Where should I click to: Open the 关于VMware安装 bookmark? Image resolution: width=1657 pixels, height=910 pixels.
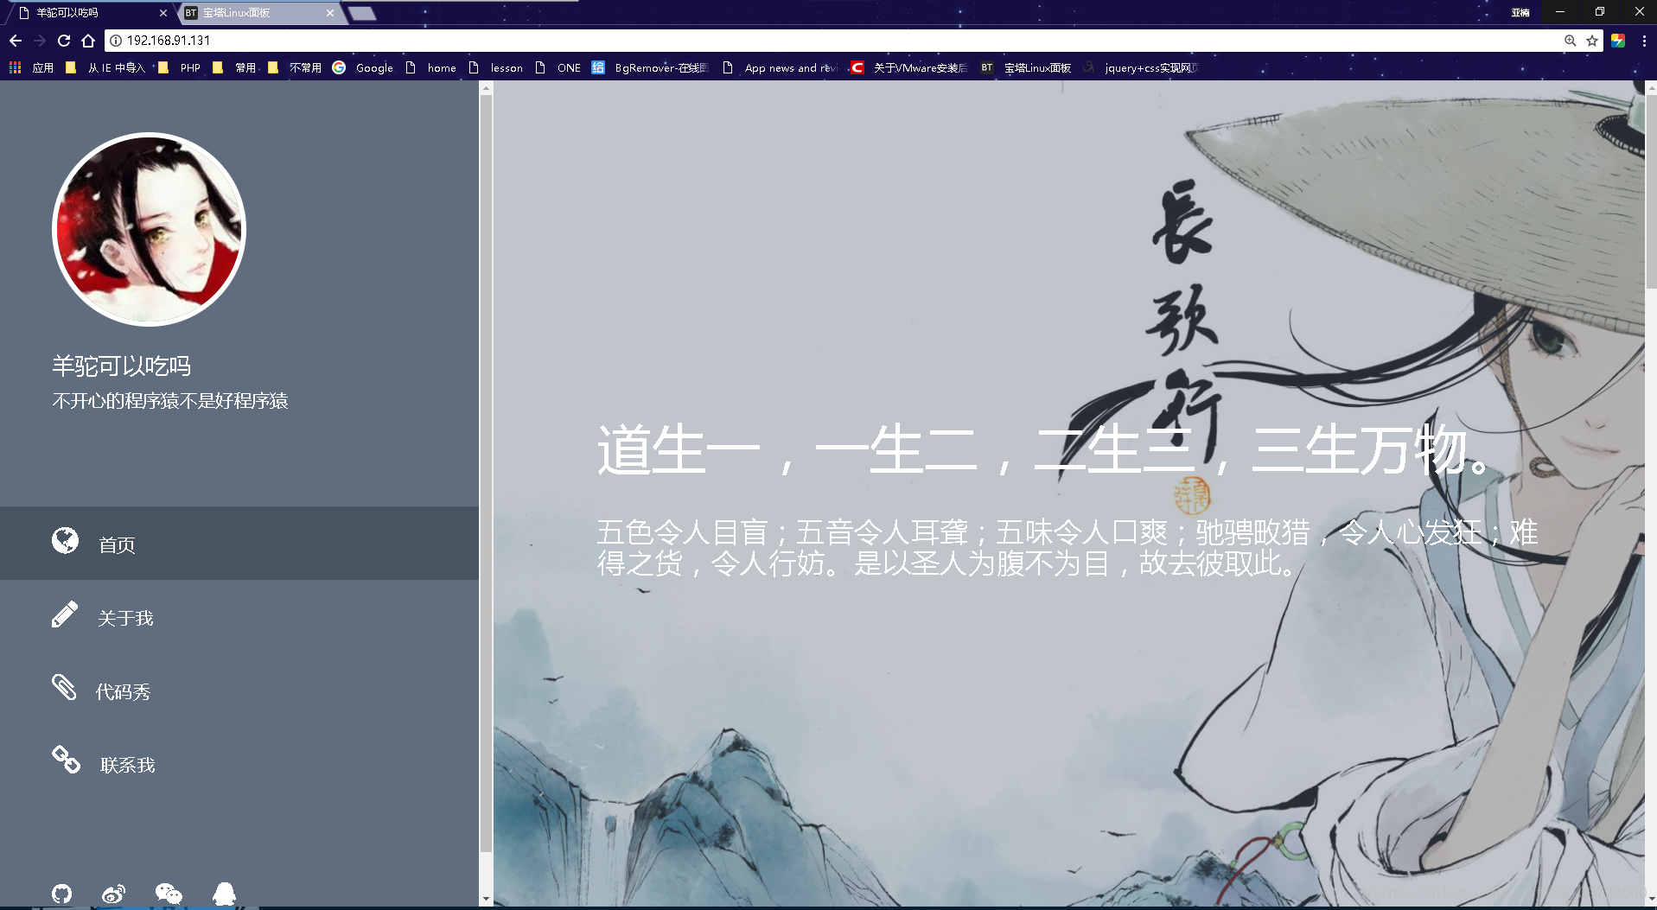pos(909,67)
